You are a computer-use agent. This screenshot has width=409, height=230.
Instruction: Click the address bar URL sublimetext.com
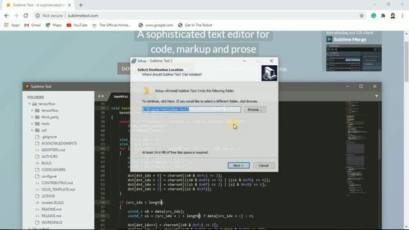[83, 15]
